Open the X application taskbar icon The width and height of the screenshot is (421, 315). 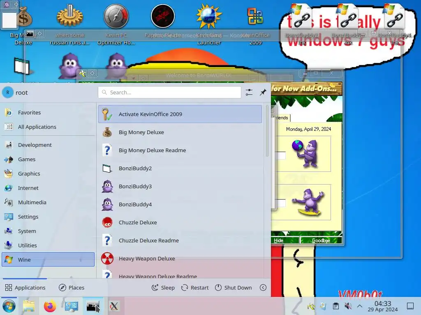pos(114,306)
